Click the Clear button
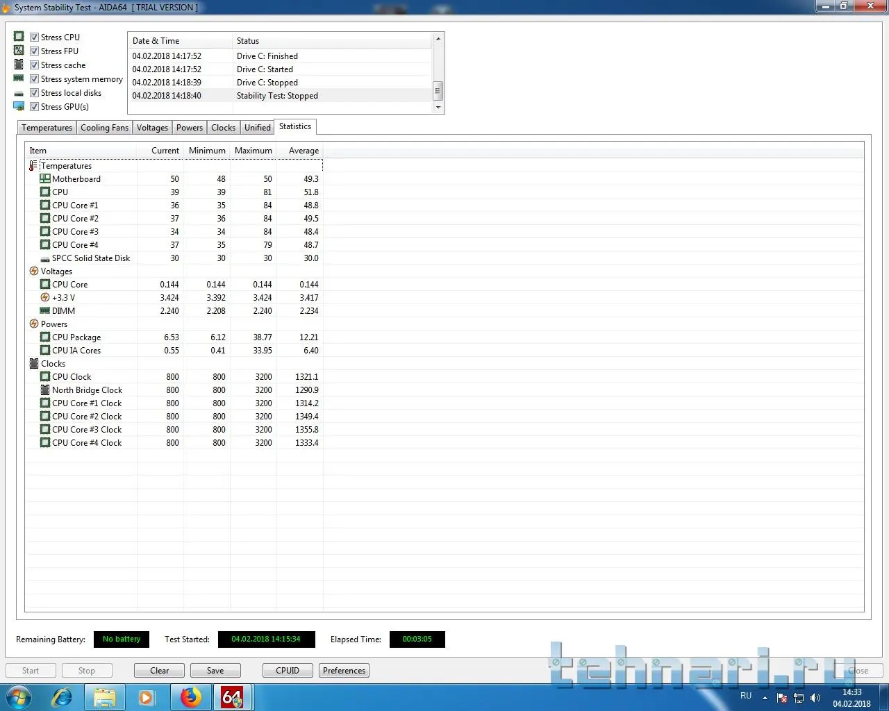The width and height of the screenshot is (889, 711). [159, 671]
